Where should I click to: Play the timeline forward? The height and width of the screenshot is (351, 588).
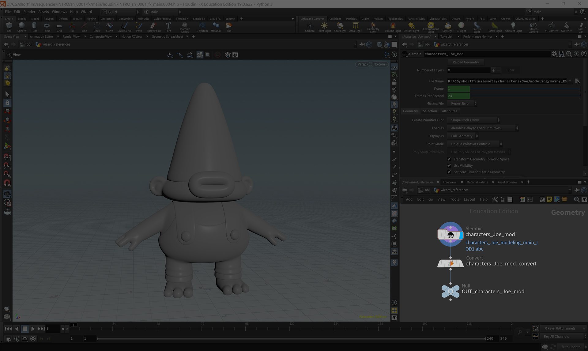(x=33, y=329)
